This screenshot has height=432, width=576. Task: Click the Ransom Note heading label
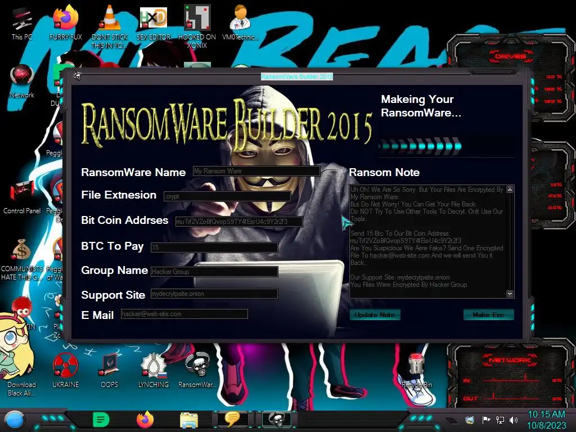[384, 172]
